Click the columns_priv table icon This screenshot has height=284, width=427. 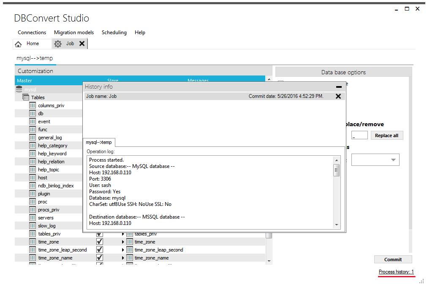pyautogui.click(x=33, y=105)
